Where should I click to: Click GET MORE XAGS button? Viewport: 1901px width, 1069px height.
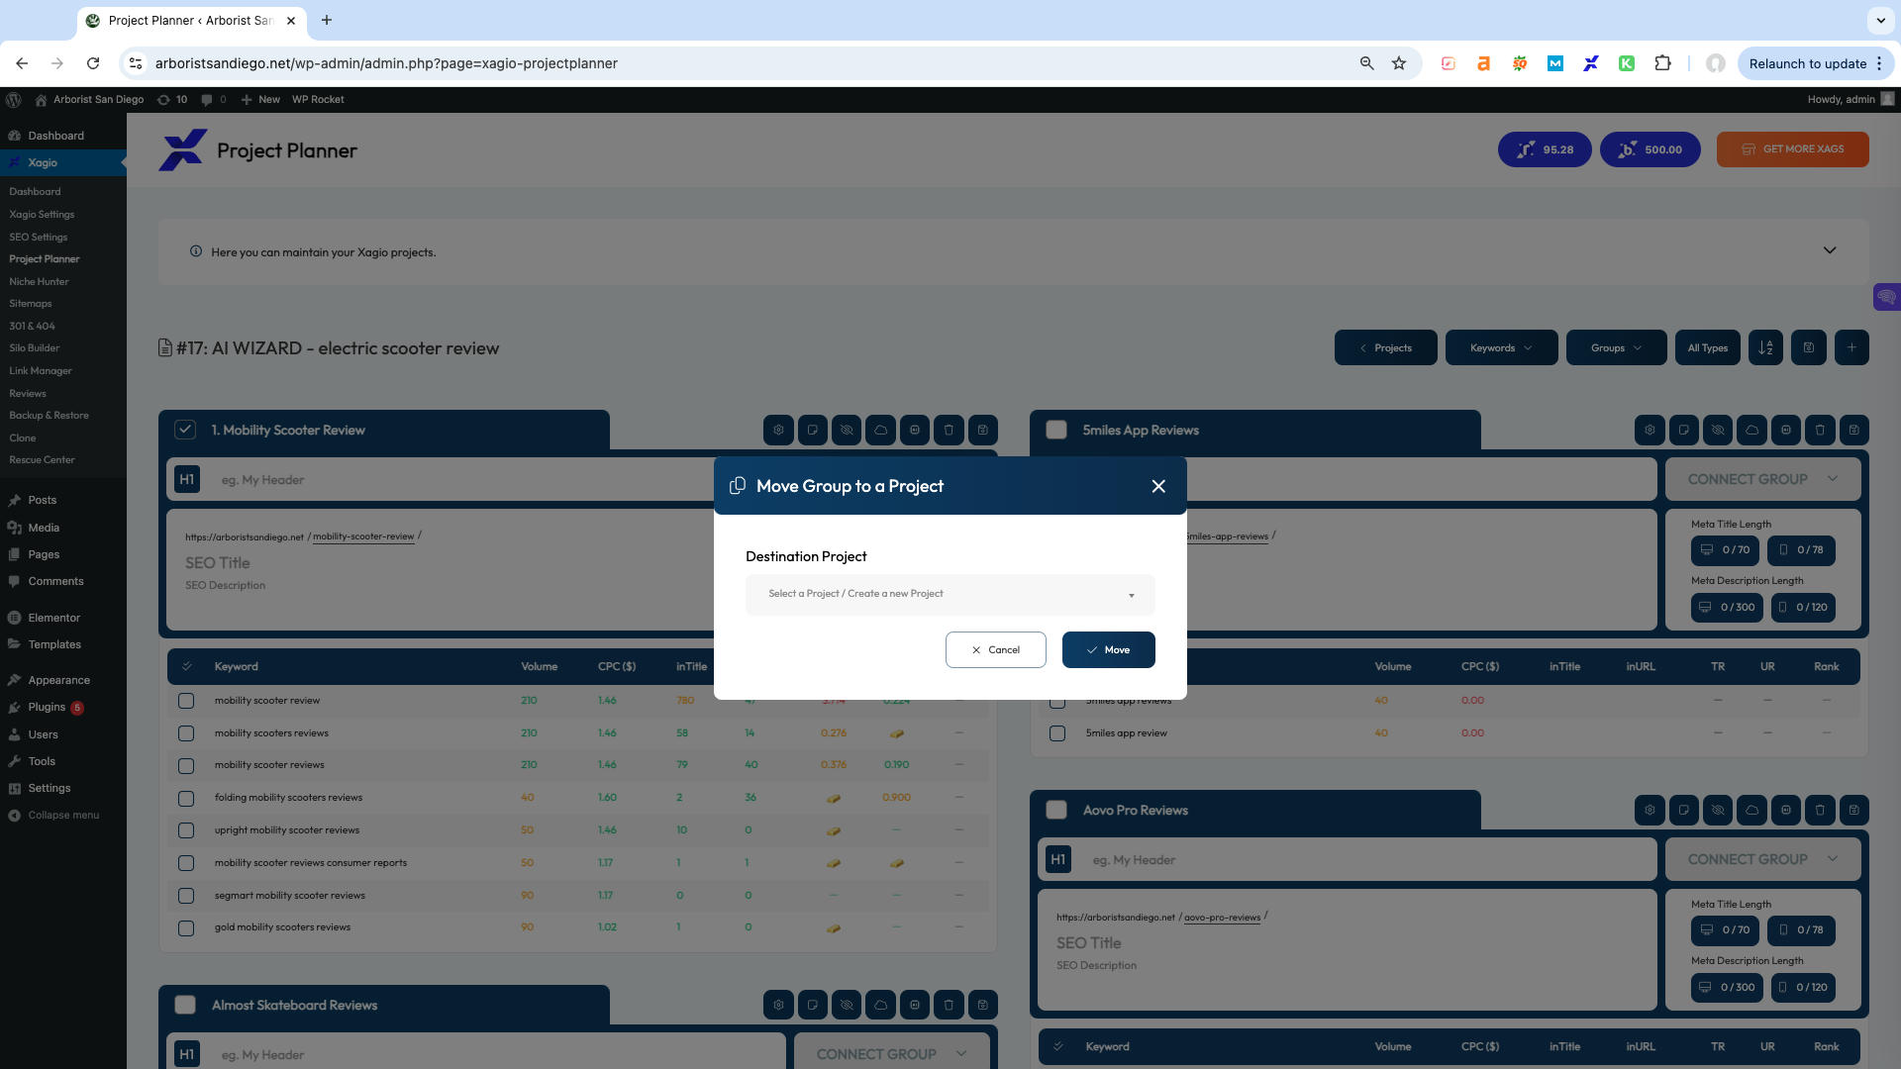click(1792, 149)
